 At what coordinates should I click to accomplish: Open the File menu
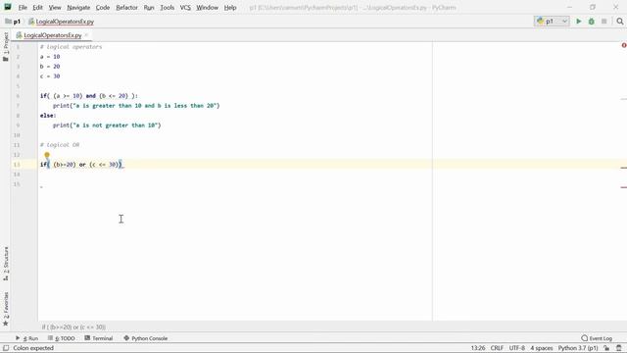coord(23,7)
